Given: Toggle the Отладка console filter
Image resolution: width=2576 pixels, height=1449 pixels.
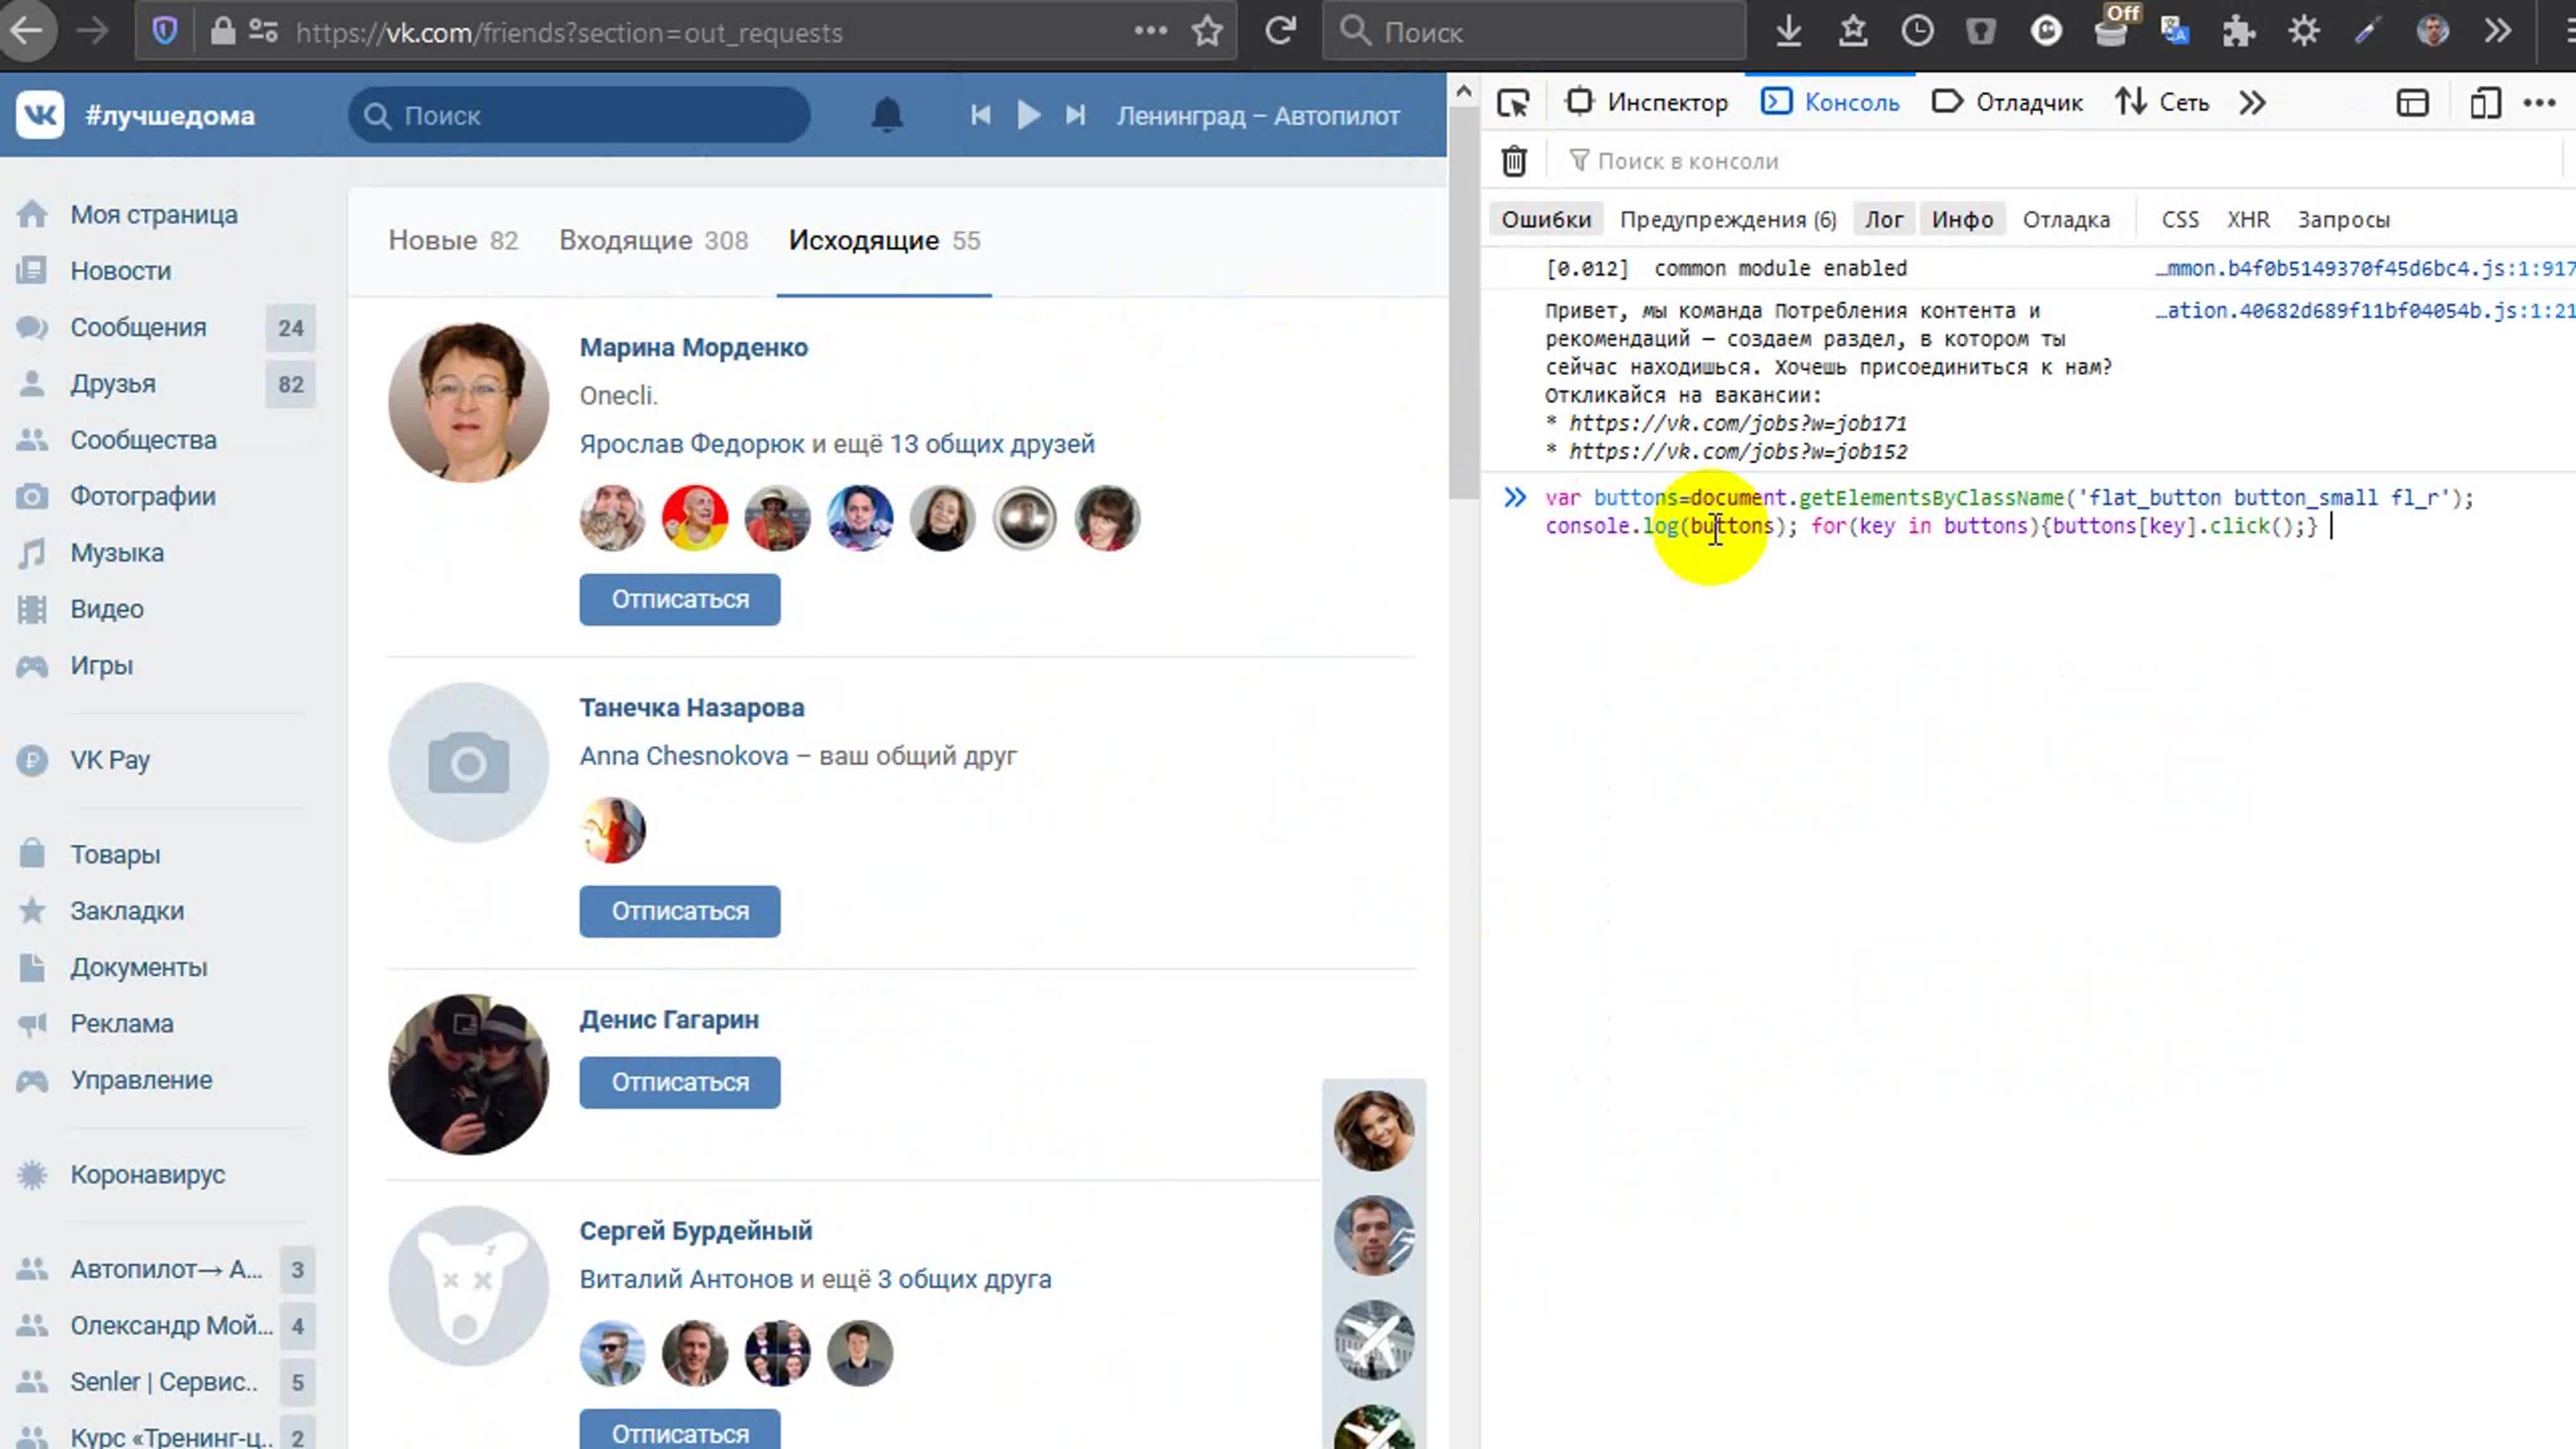Looking at the screenshot, I should [x=2066, y=219].
